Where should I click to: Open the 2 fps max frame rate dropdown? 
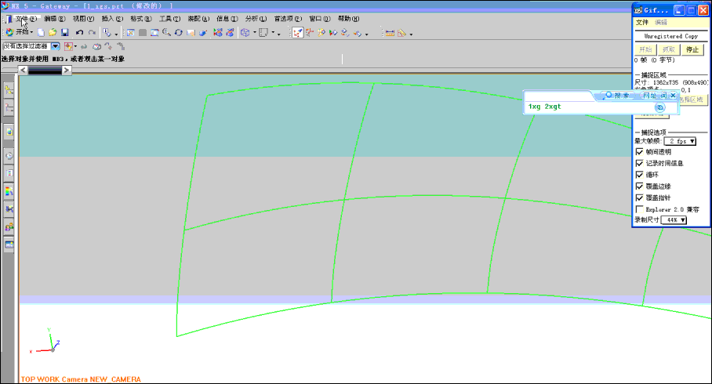point(680,141)
